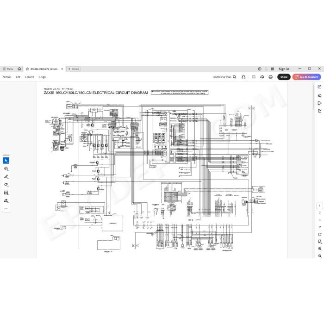Click the current page number box
The height and width of the screenshot is (324, 324).
pos(320,206)
